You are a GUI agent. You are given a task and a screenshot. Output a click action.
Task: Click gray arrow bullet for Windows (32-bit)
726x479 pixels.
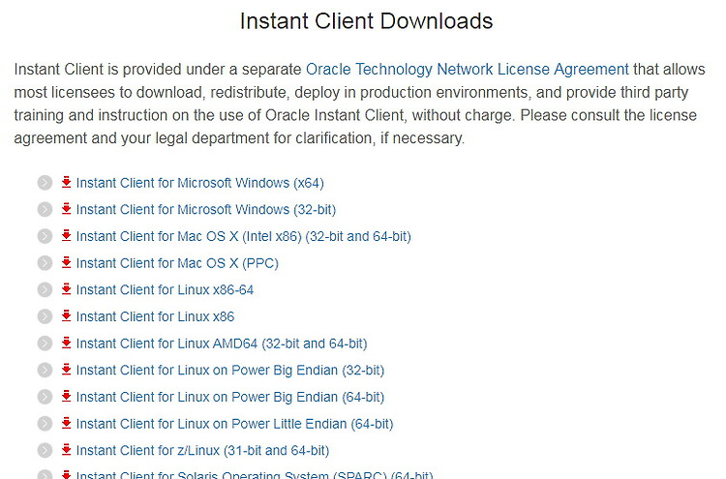(45, 210)
